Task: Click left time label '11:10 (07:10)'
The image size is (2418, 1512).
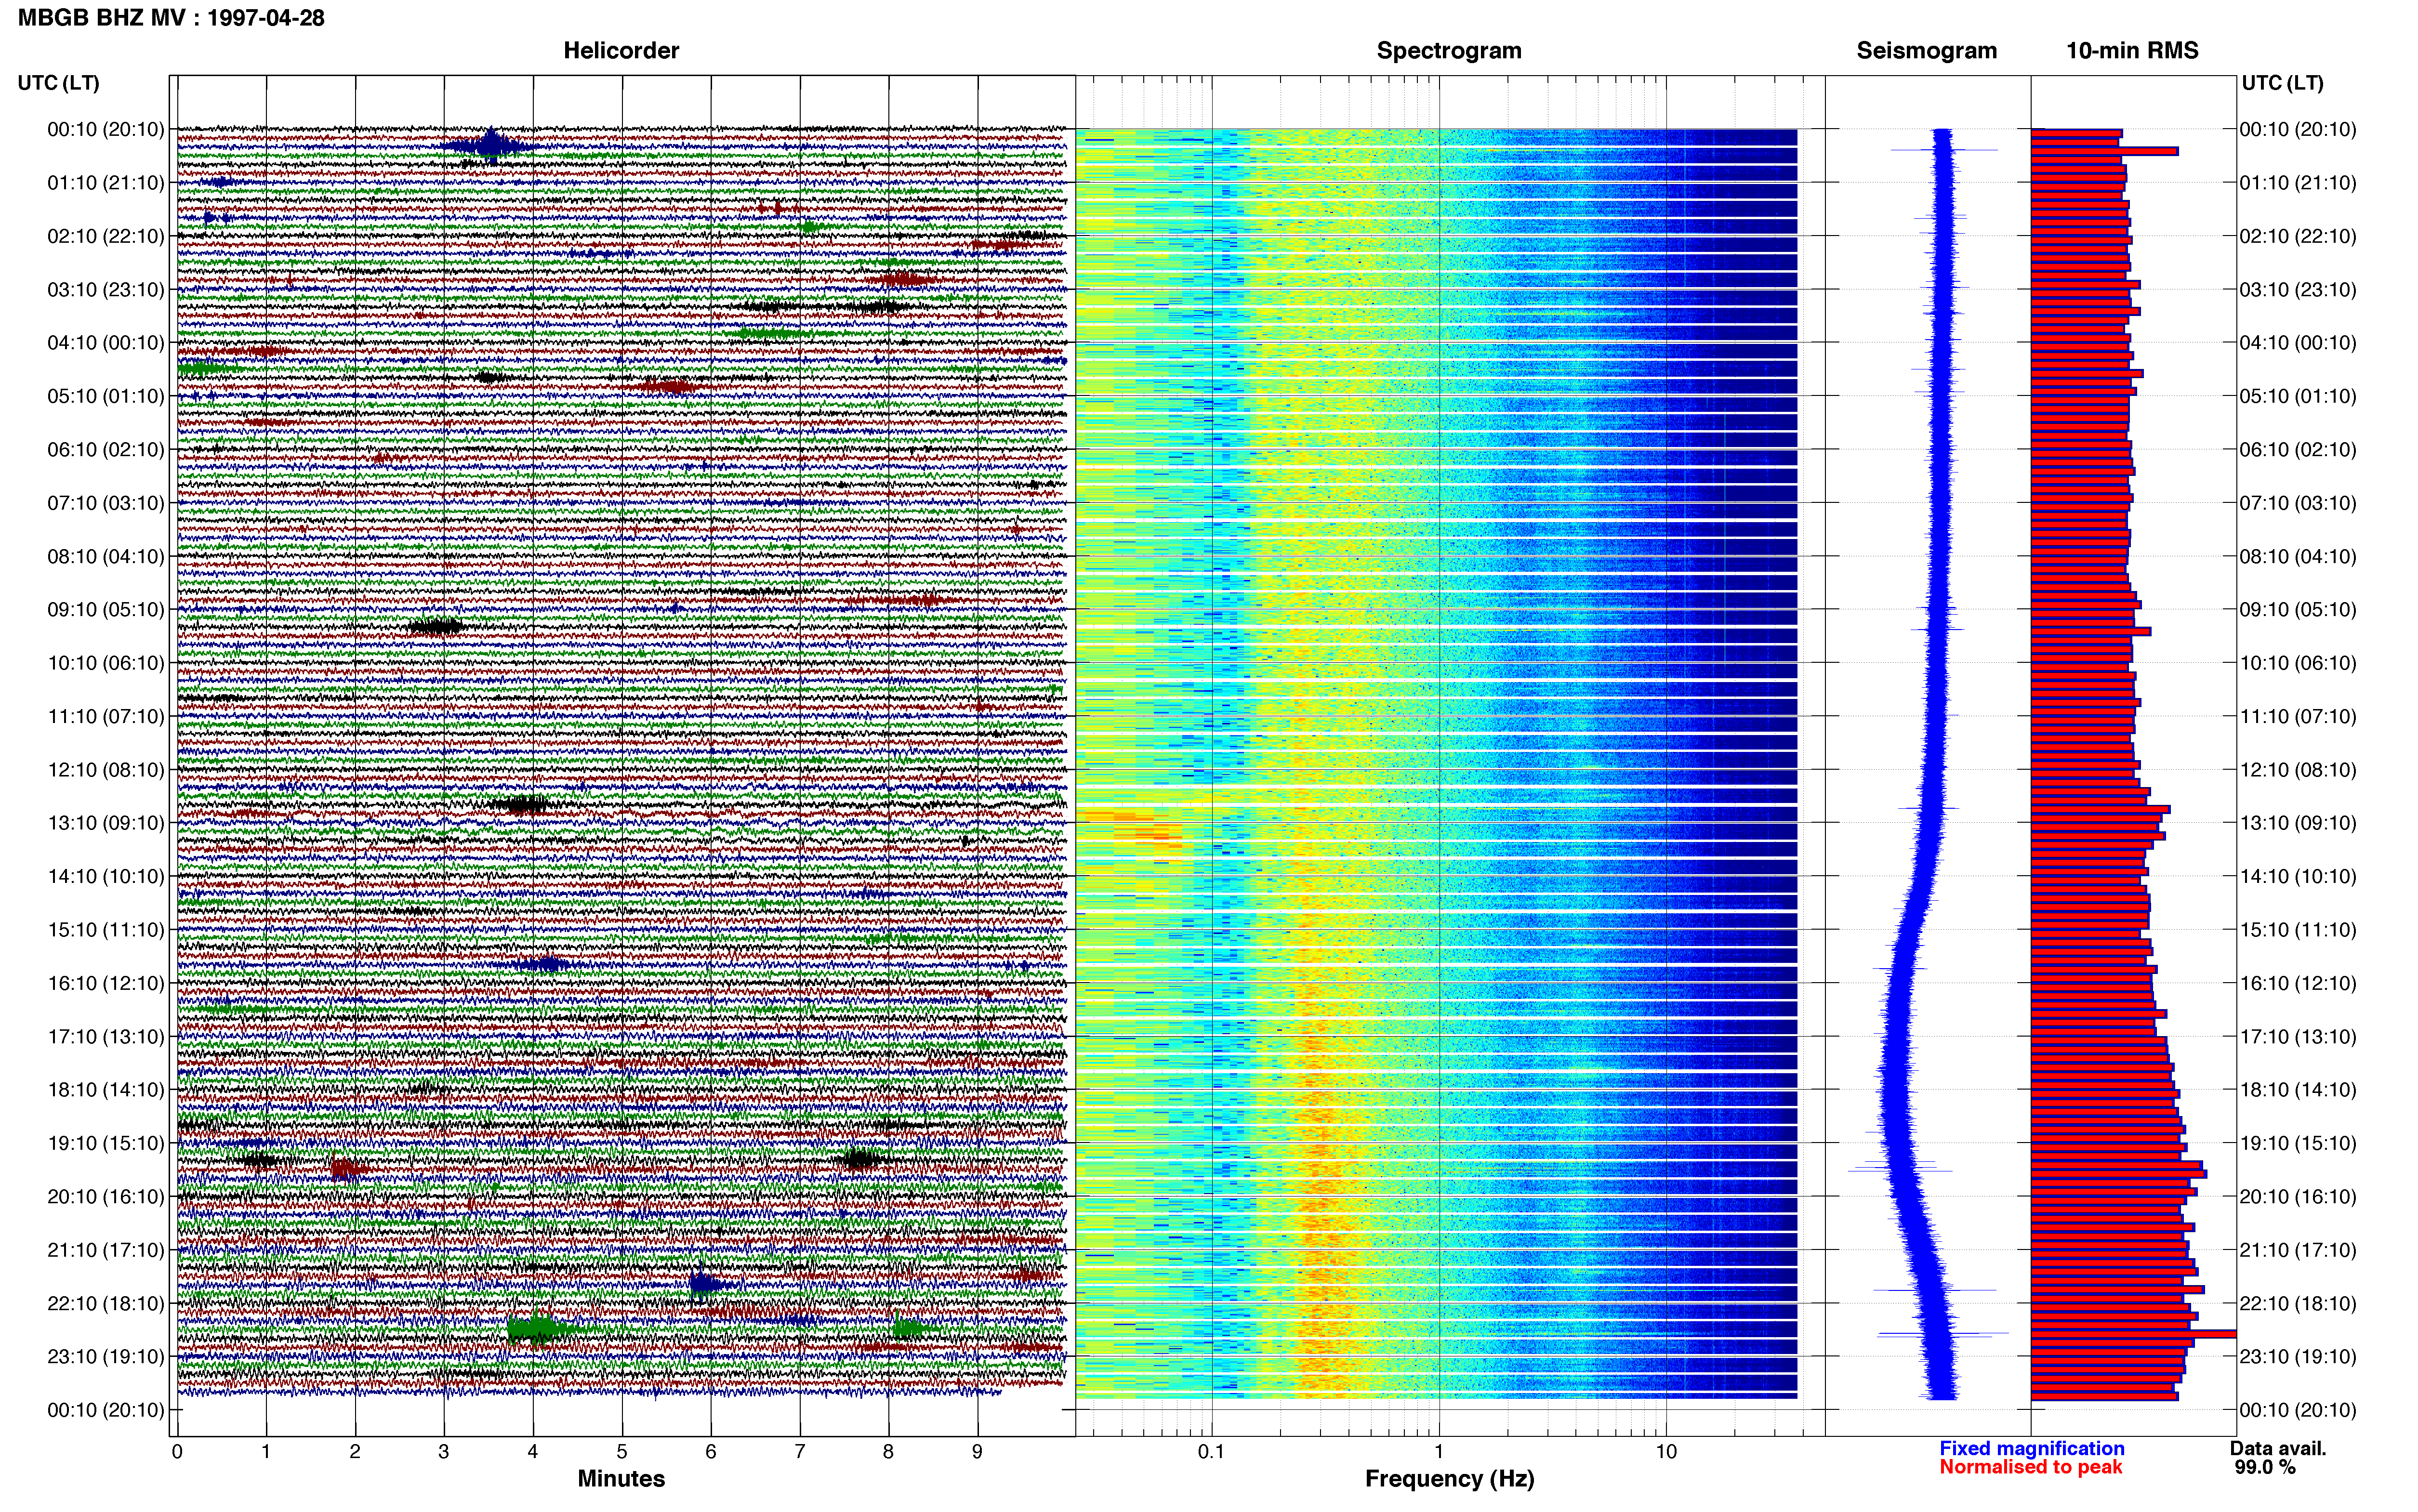Action: coord(106,716)
